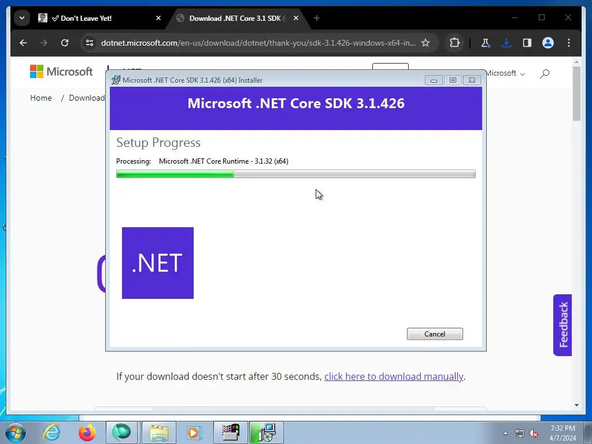The image size is (592, 444).
Task: Click the .NET logo in the installer
Action: coord(158,263)
